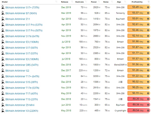Click the info icon on the $1.87/day badge
This screenshot has width=153, height=114.
[x=148, y=47]
